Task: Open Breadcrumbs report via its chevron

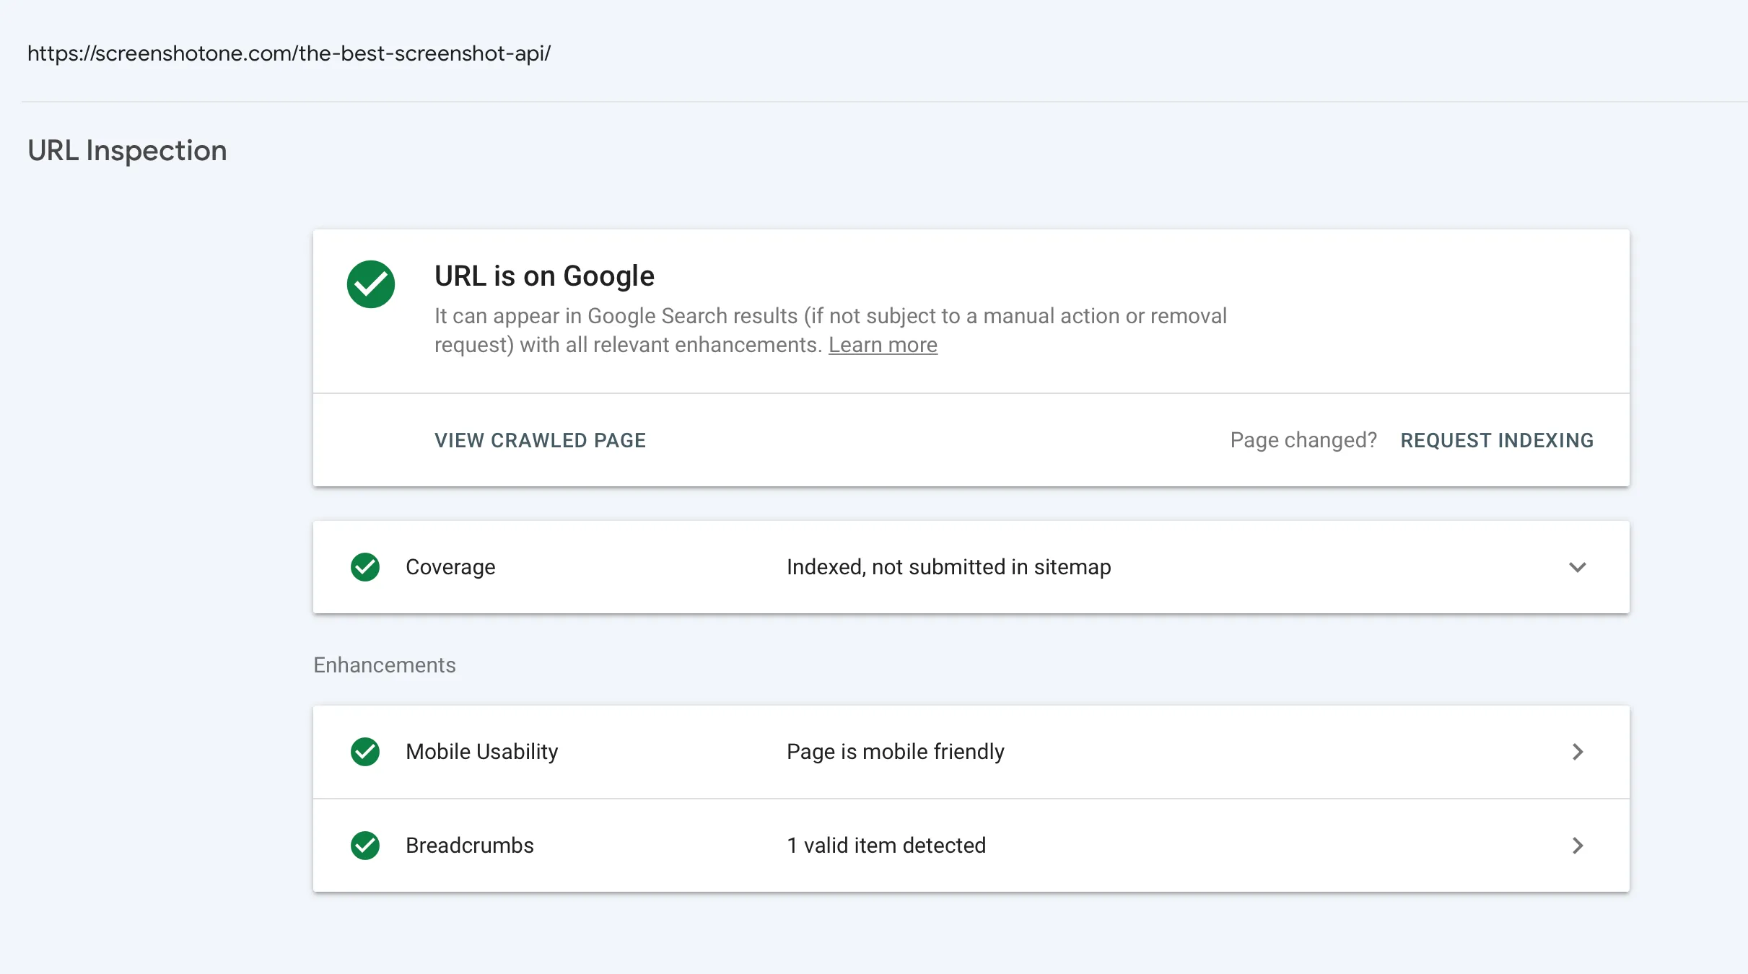Action: click(1578, 846)
